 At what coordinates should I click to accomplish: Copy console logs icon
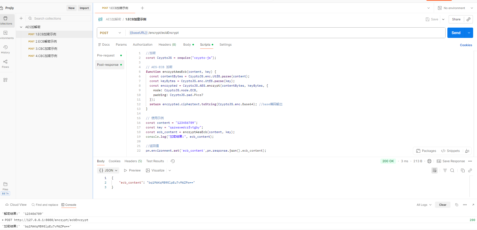tap(457, 205)
